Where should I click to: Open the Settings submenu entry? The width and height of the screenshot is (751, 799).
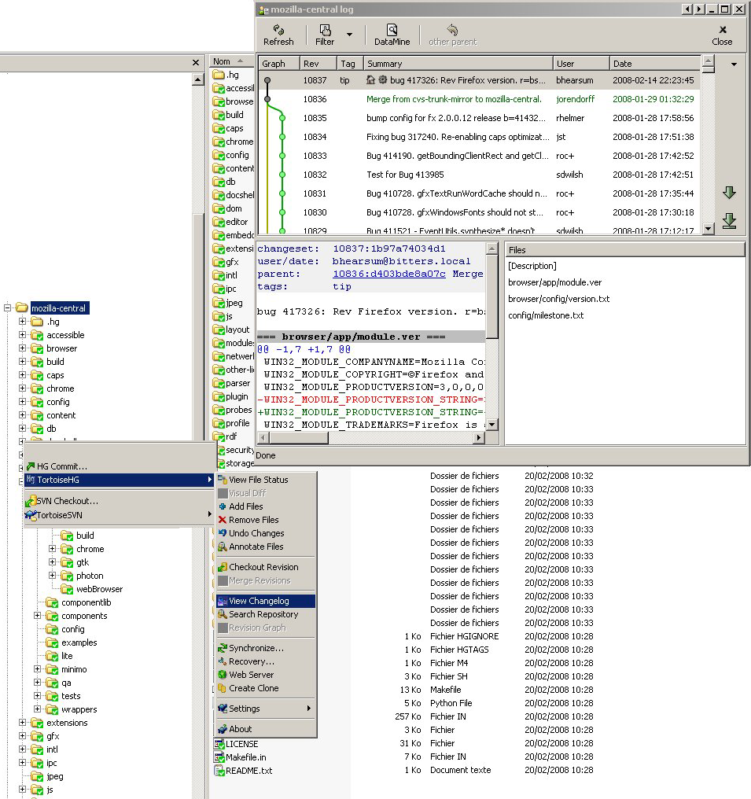(266, 709)
